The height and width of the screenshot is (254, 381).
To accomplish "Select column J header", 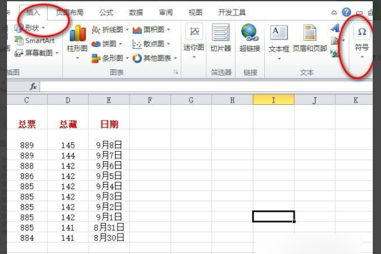I will pos(315,100).
